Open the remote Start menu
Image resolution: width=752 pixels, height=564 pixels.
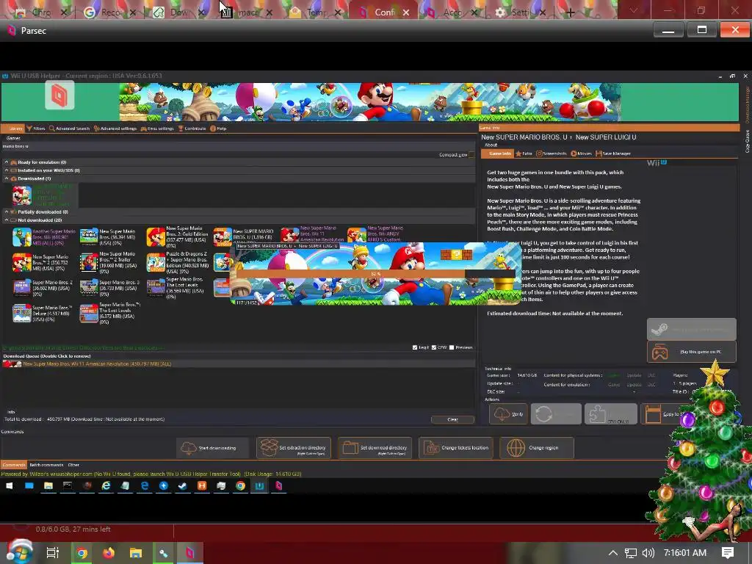(9, 486)
